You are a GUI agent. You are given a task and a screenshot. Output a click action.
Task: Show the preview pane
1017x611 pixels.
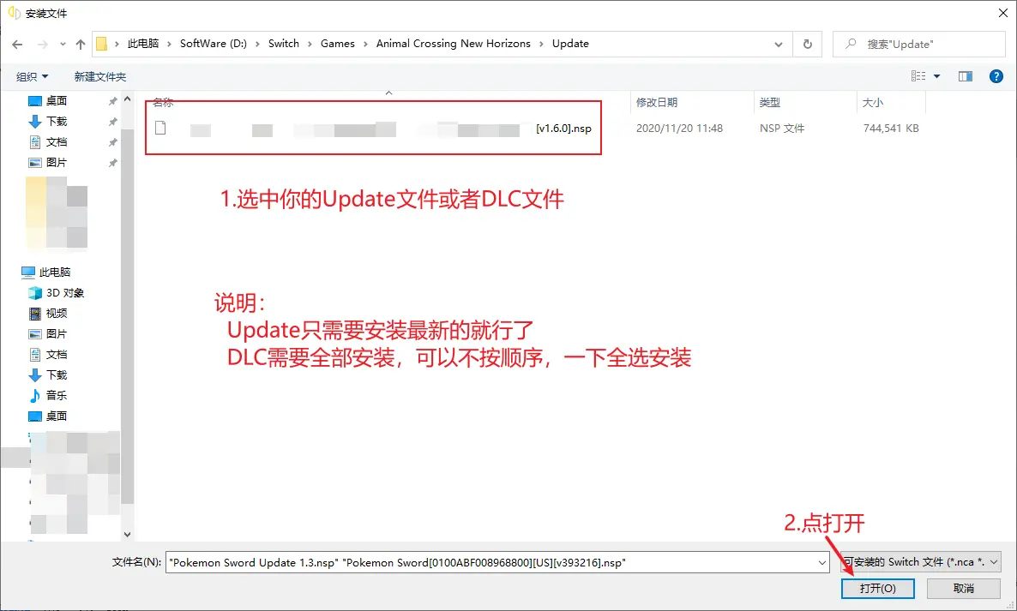point(965,75)
